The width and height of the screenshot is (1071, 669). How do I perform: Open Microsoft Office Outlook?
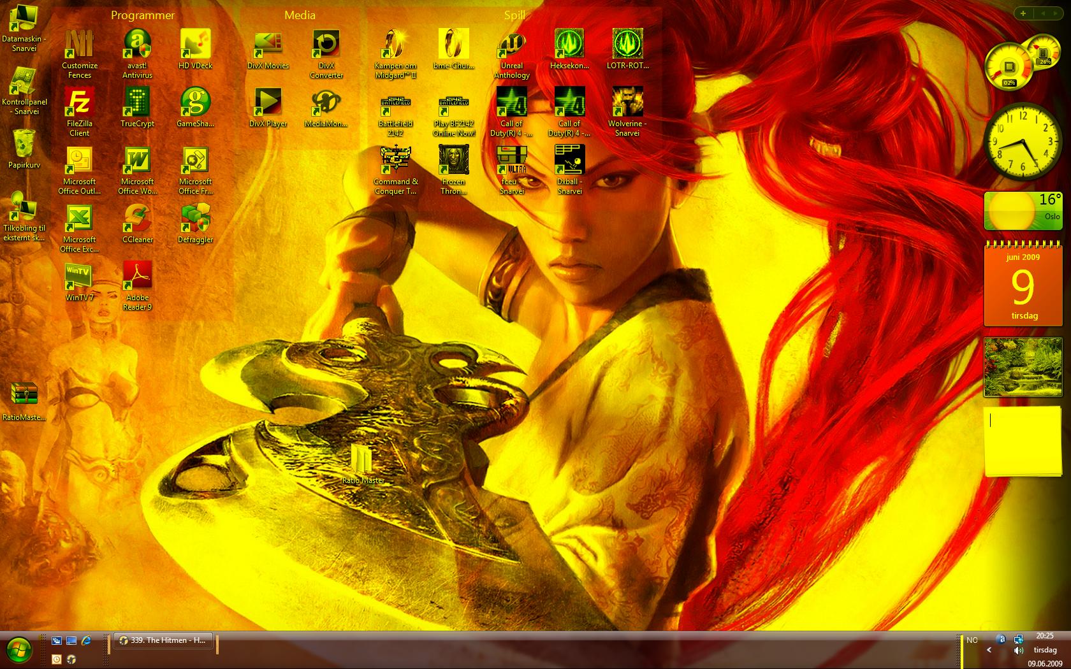click(x=79, y=170)
